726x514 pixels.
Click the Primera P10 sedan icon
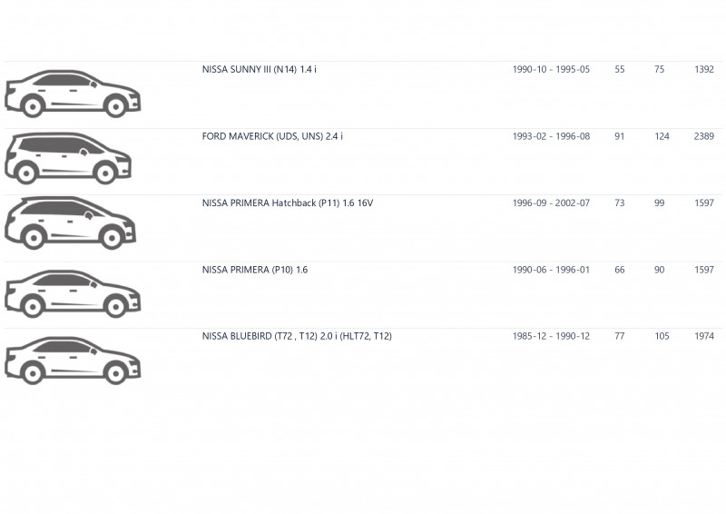pos(73,294)
